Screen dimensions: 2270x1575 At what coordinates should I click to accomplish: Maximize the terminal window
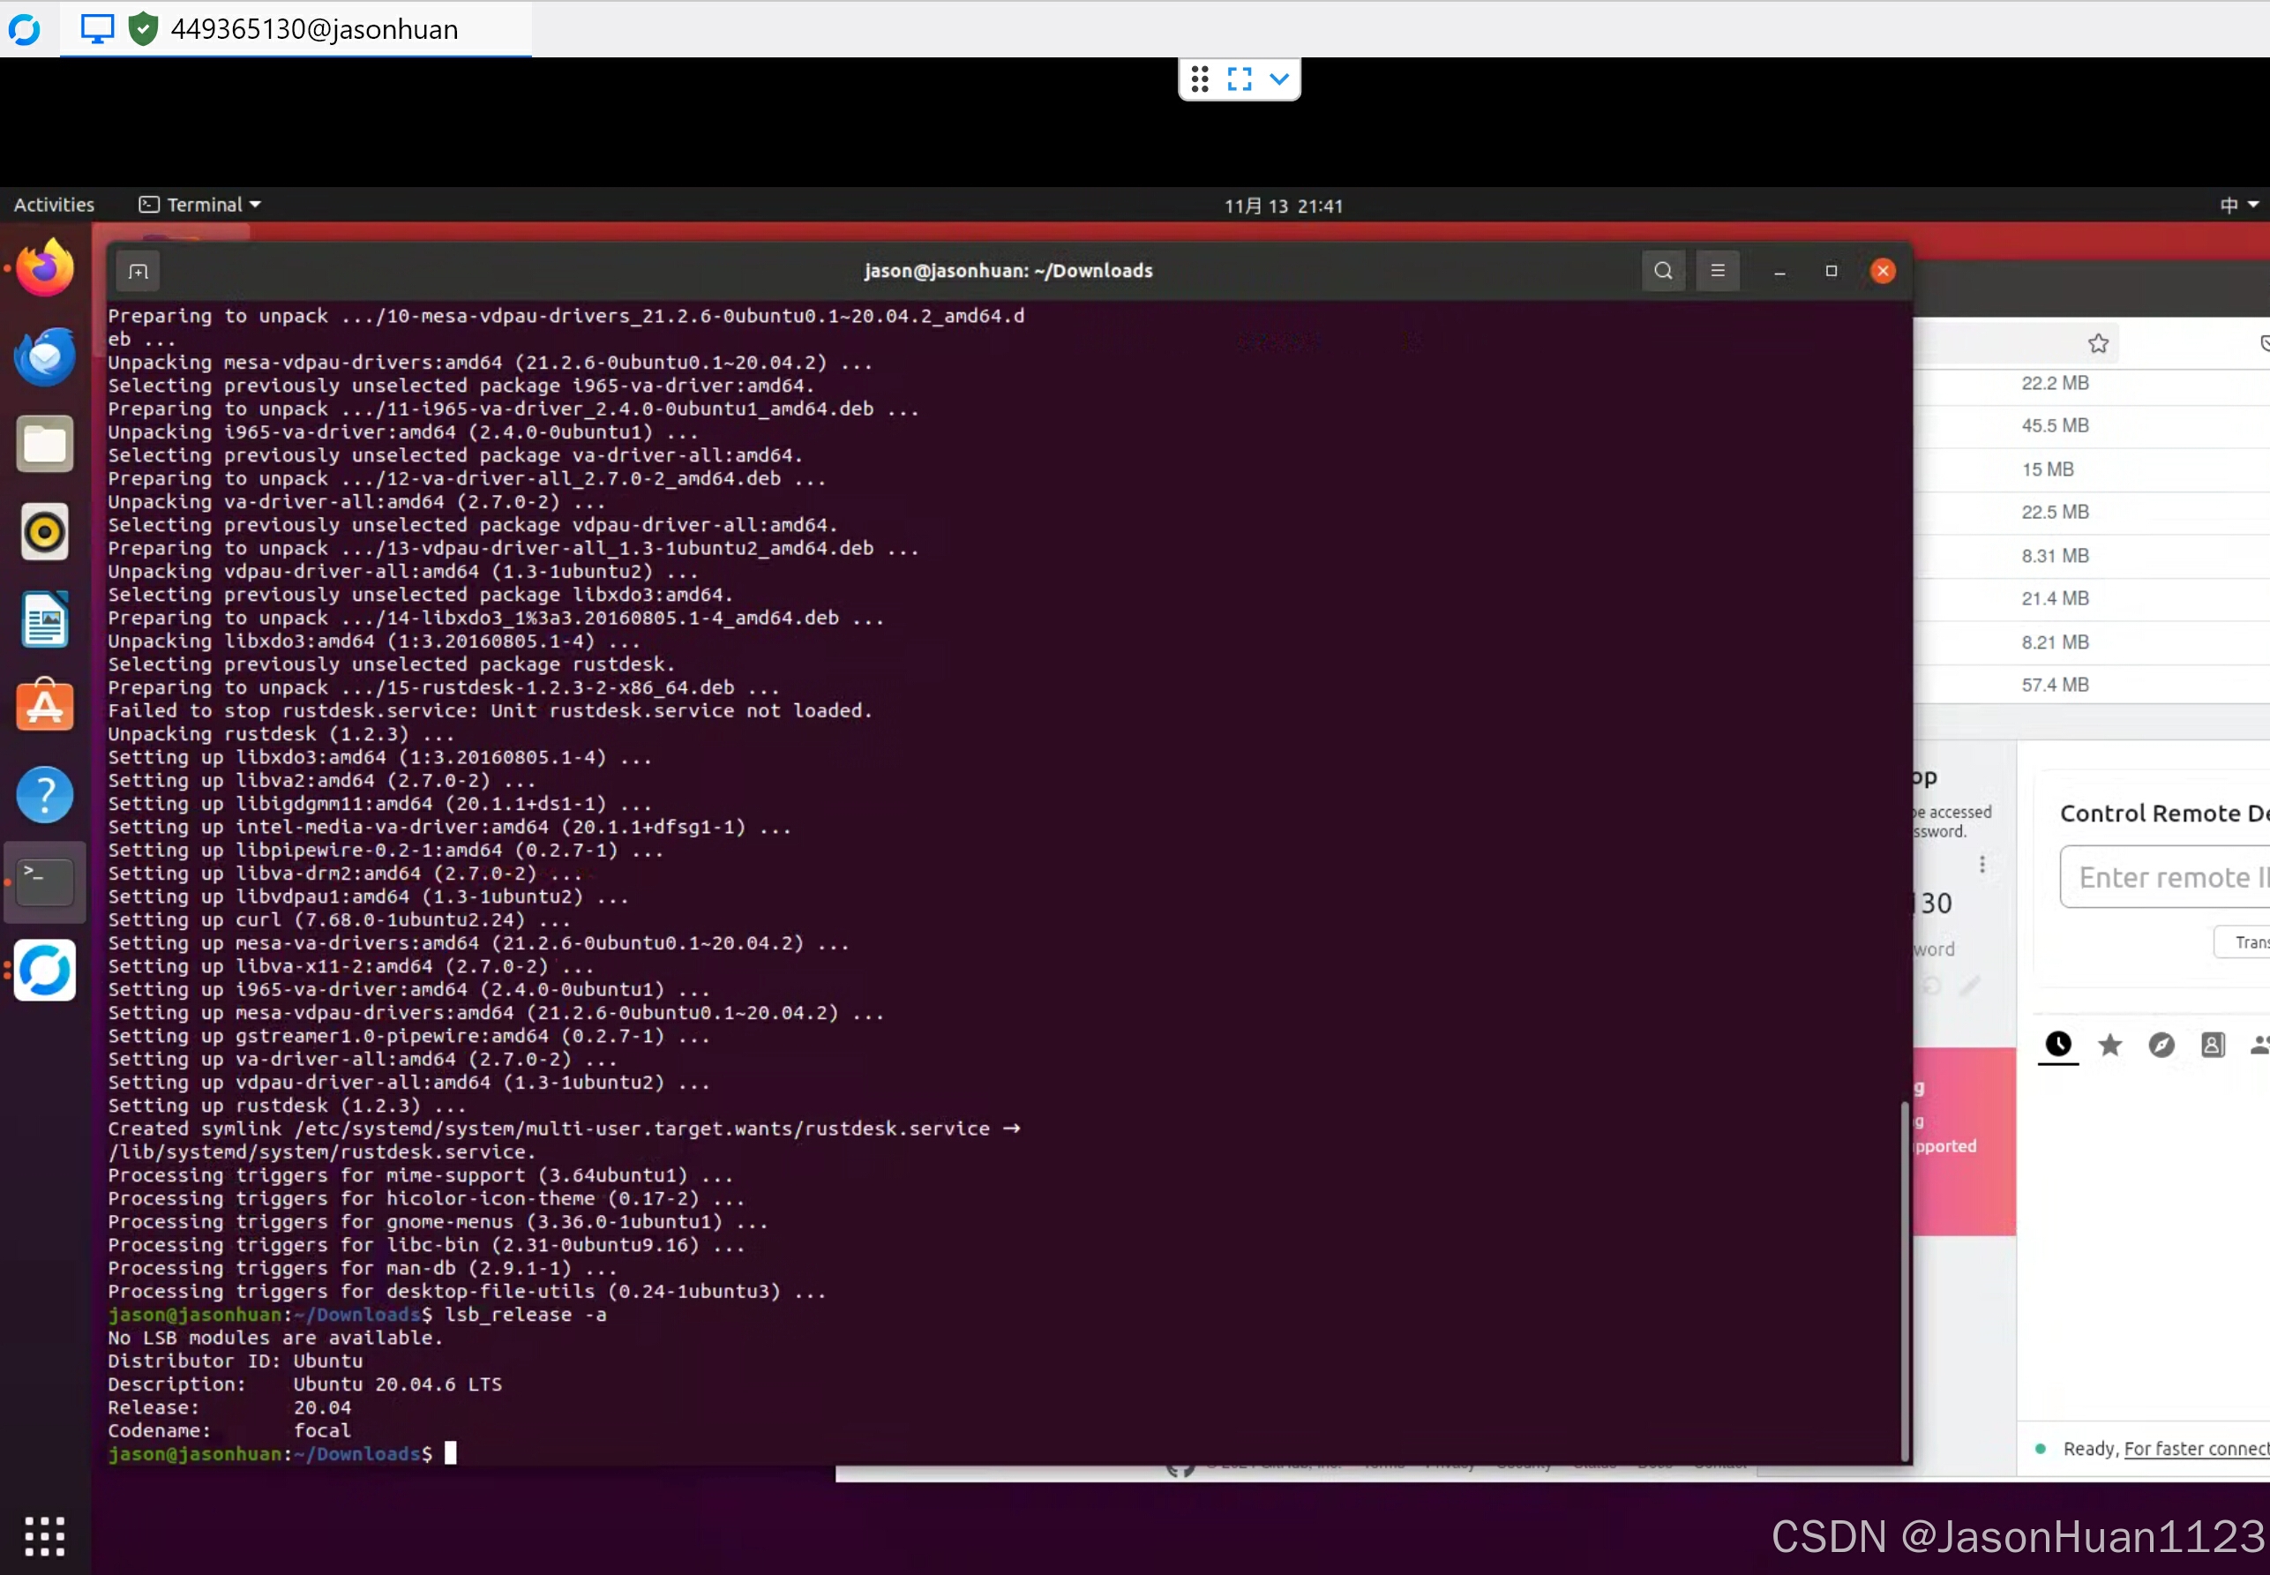point(1831,272)
